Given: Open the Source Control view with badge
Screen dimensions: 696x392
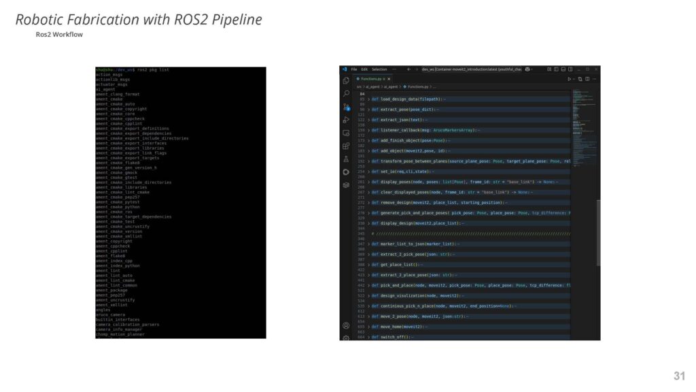Looking at the screenshot, I should point(346,107).
